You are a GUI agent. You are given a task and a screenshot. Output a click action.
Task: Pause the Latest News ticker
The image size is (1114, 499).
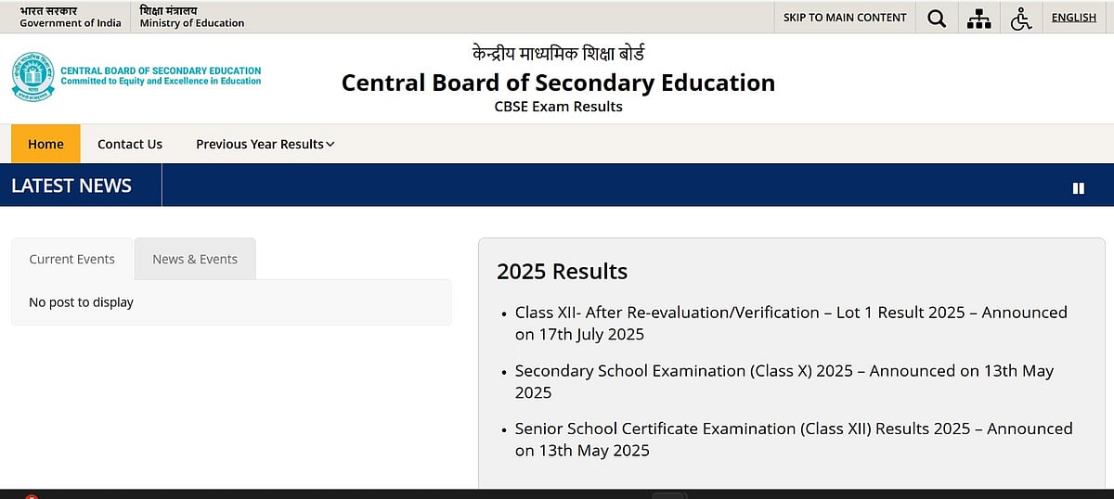[1078, 187]
